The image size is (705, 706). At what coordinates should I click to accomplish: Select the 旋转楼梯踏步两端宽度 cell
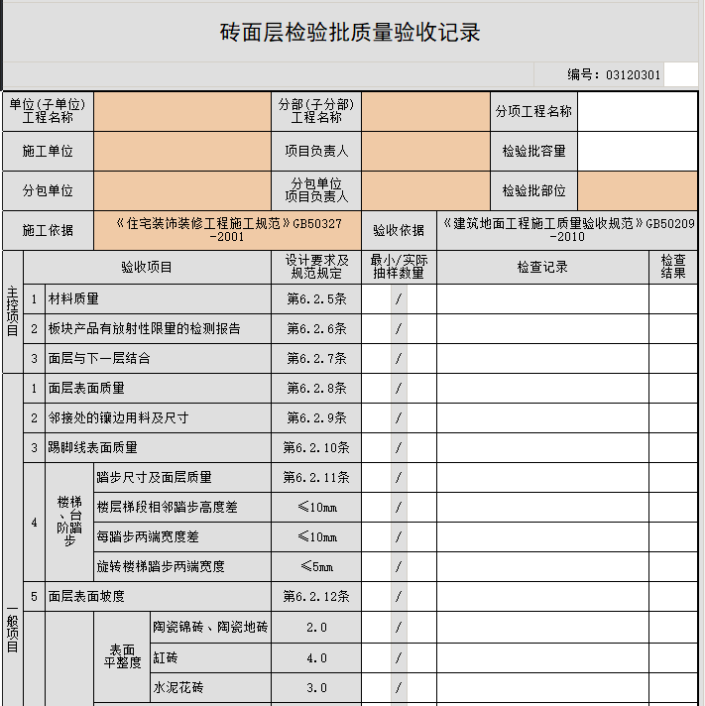pos(182,566)
